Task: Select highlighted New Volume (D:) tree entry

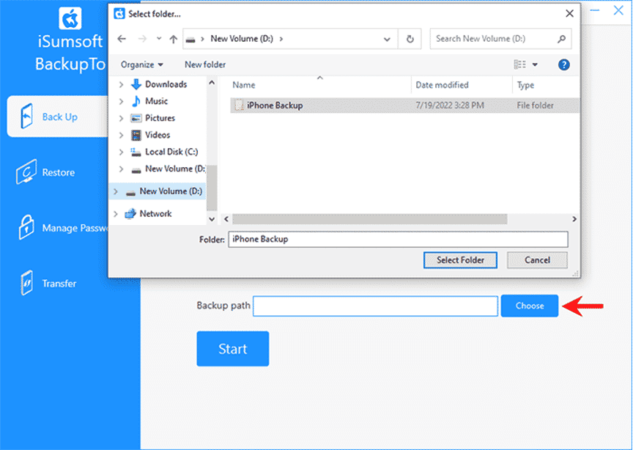Action: [x=159, y=191]
